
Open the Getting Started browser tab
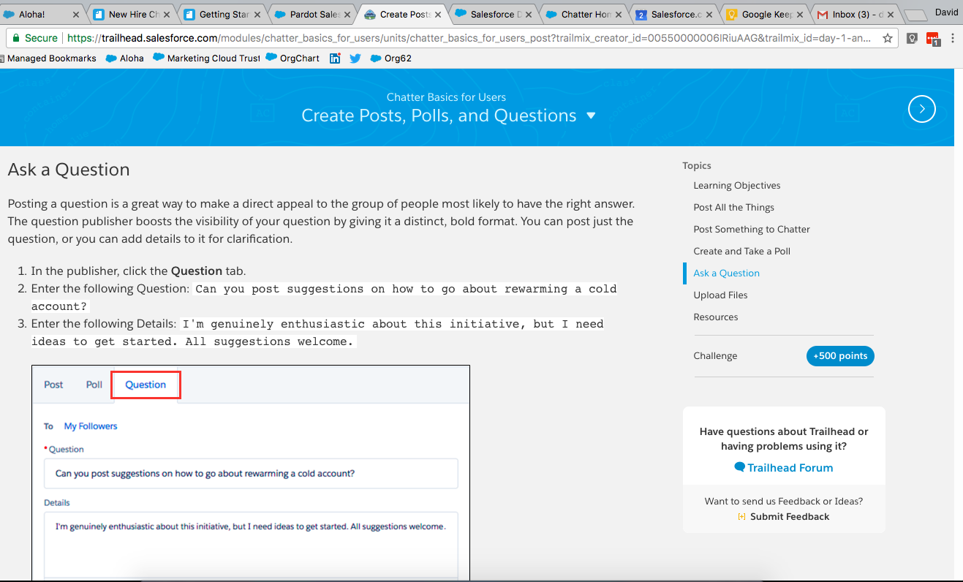pos(223,14)
